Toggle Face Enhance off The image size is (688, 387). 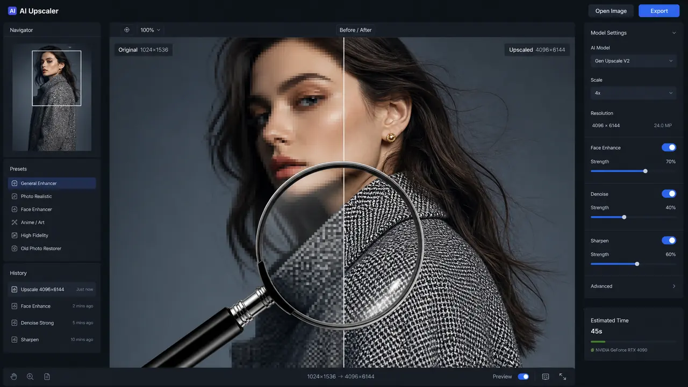pos(669,147)
